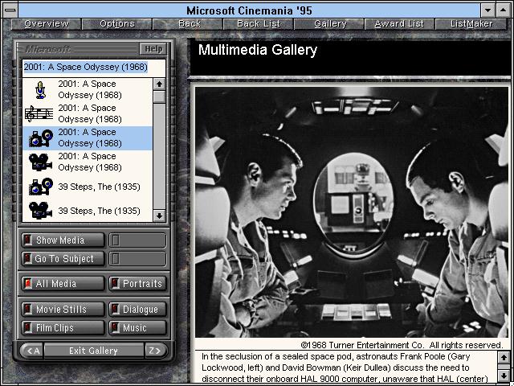
Task: Open the Award List menu
Action: click(x=400, y=24)
